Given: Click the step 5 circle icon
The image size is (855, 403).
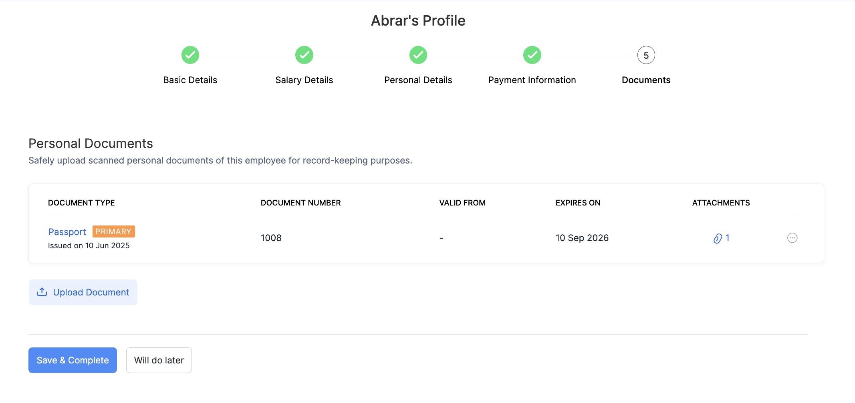Looking at the screenshot, I should pyautogui.click(x=646, y=55).
